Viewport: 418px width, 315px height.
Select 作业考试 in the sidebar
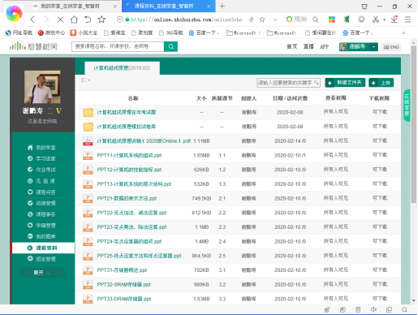42,170
